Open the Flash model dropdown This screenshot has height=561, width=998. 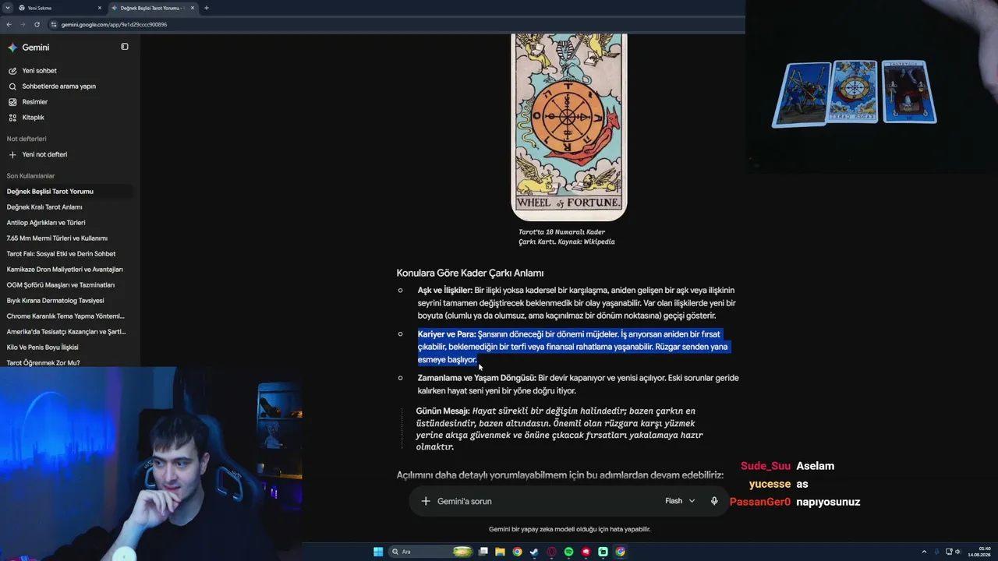click(680, 501)
